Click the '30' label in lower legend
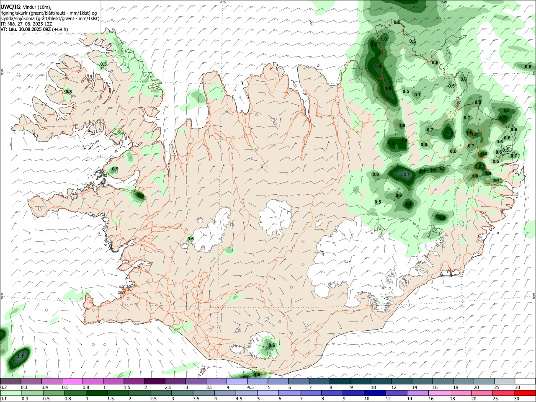 pos(516,399)
